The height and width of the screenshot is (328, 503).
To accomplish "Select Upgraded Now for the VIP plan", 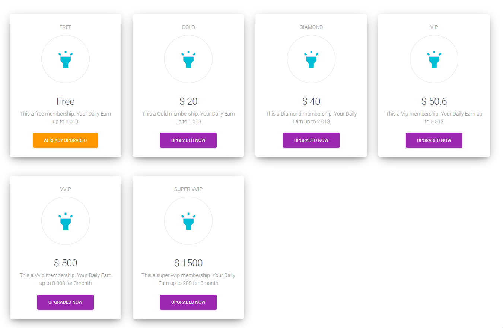I will pyautogui.click(x=434, y=140).
